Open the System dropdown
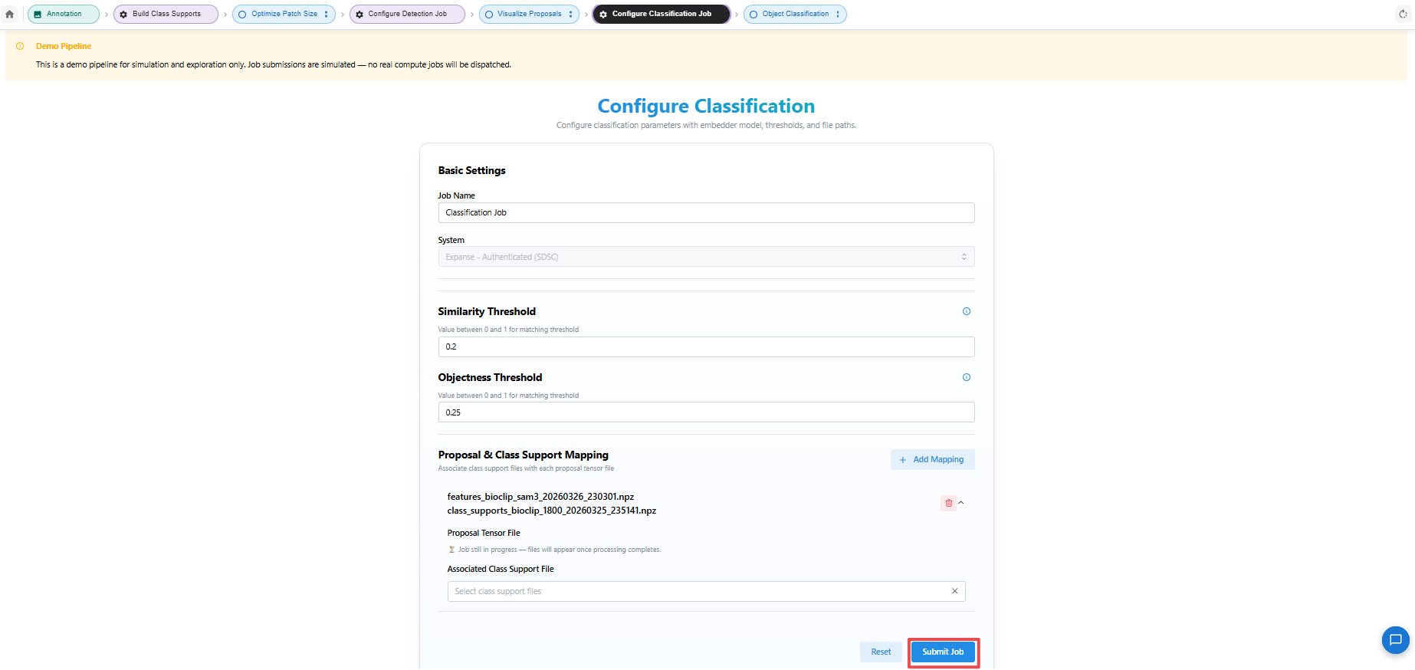The image size is (1415, 670). coord(706,257)
